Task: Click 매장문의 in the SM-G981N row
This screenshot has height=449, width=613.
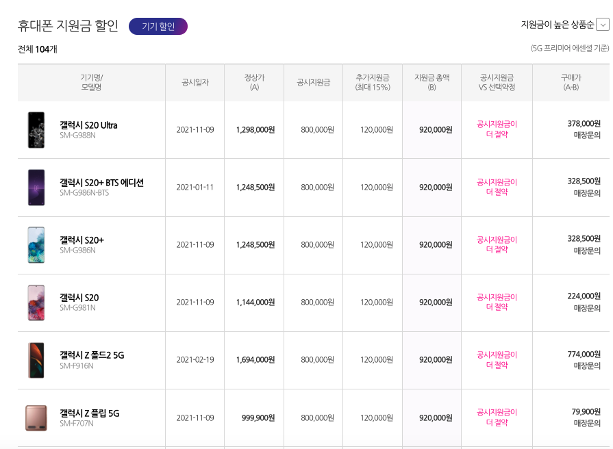Action: 587,308
